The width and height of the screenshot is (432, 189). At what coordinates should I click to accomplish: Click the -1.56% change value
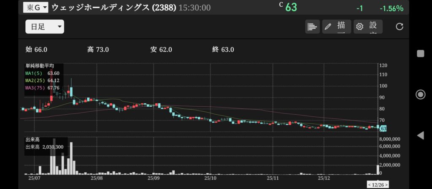(391, 8)
